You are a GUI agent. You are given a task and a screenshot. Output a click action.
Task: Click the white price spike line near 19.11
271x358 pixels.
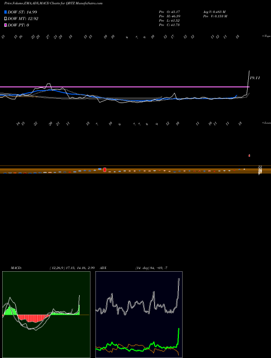click(x=248, y=82)
